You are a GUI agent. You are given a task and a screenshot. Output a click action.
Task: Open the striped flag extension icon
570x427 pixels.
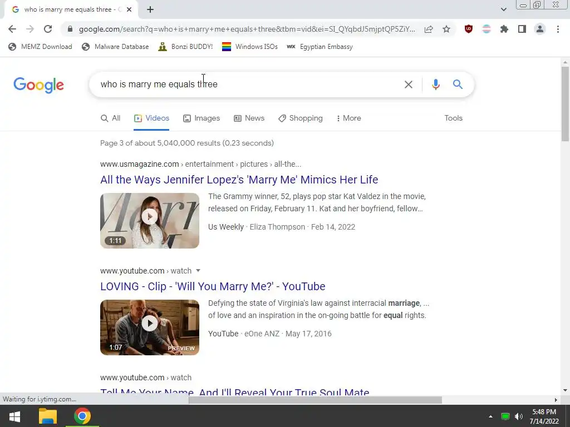(487, 29)
